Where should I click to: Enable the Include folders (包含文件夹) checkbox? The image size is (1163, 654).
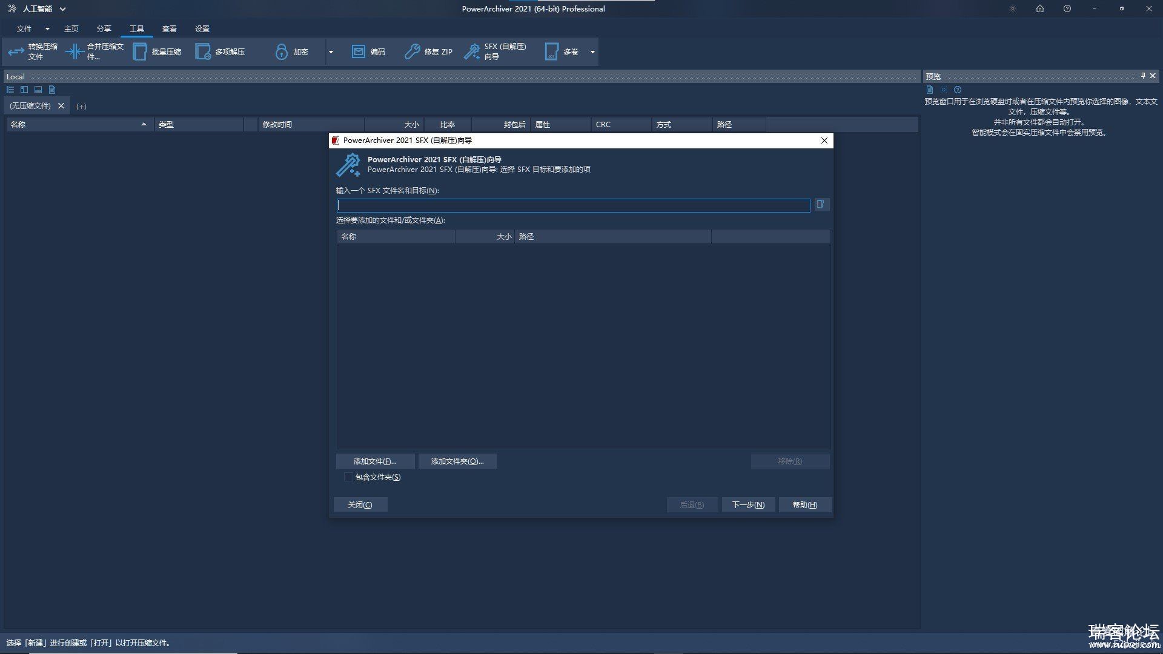[x=348, y=477]
